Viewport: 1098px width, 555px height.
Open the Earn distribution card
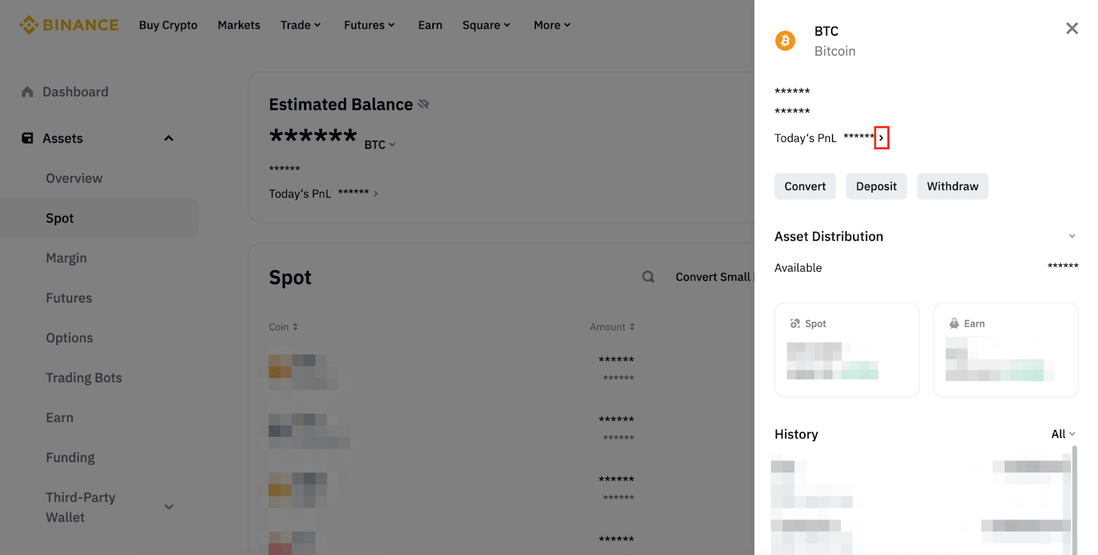tap(1005, 350)
